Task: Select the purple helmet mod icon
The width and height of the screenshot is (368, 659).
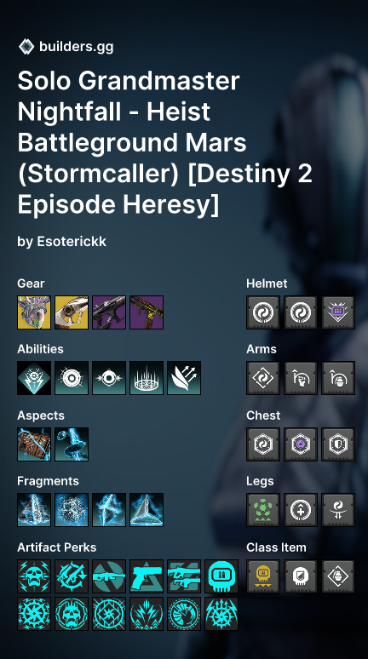Action: (x=338, y=312)
